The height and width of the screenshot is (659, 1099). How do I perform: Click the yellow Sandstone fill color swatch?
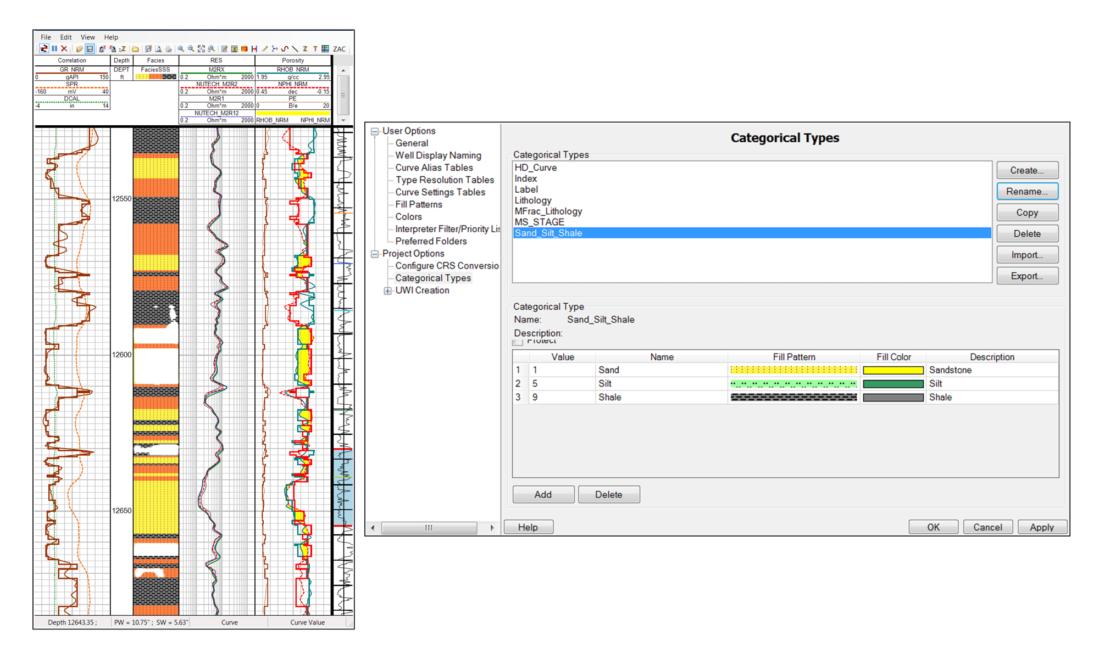[903, 370]
